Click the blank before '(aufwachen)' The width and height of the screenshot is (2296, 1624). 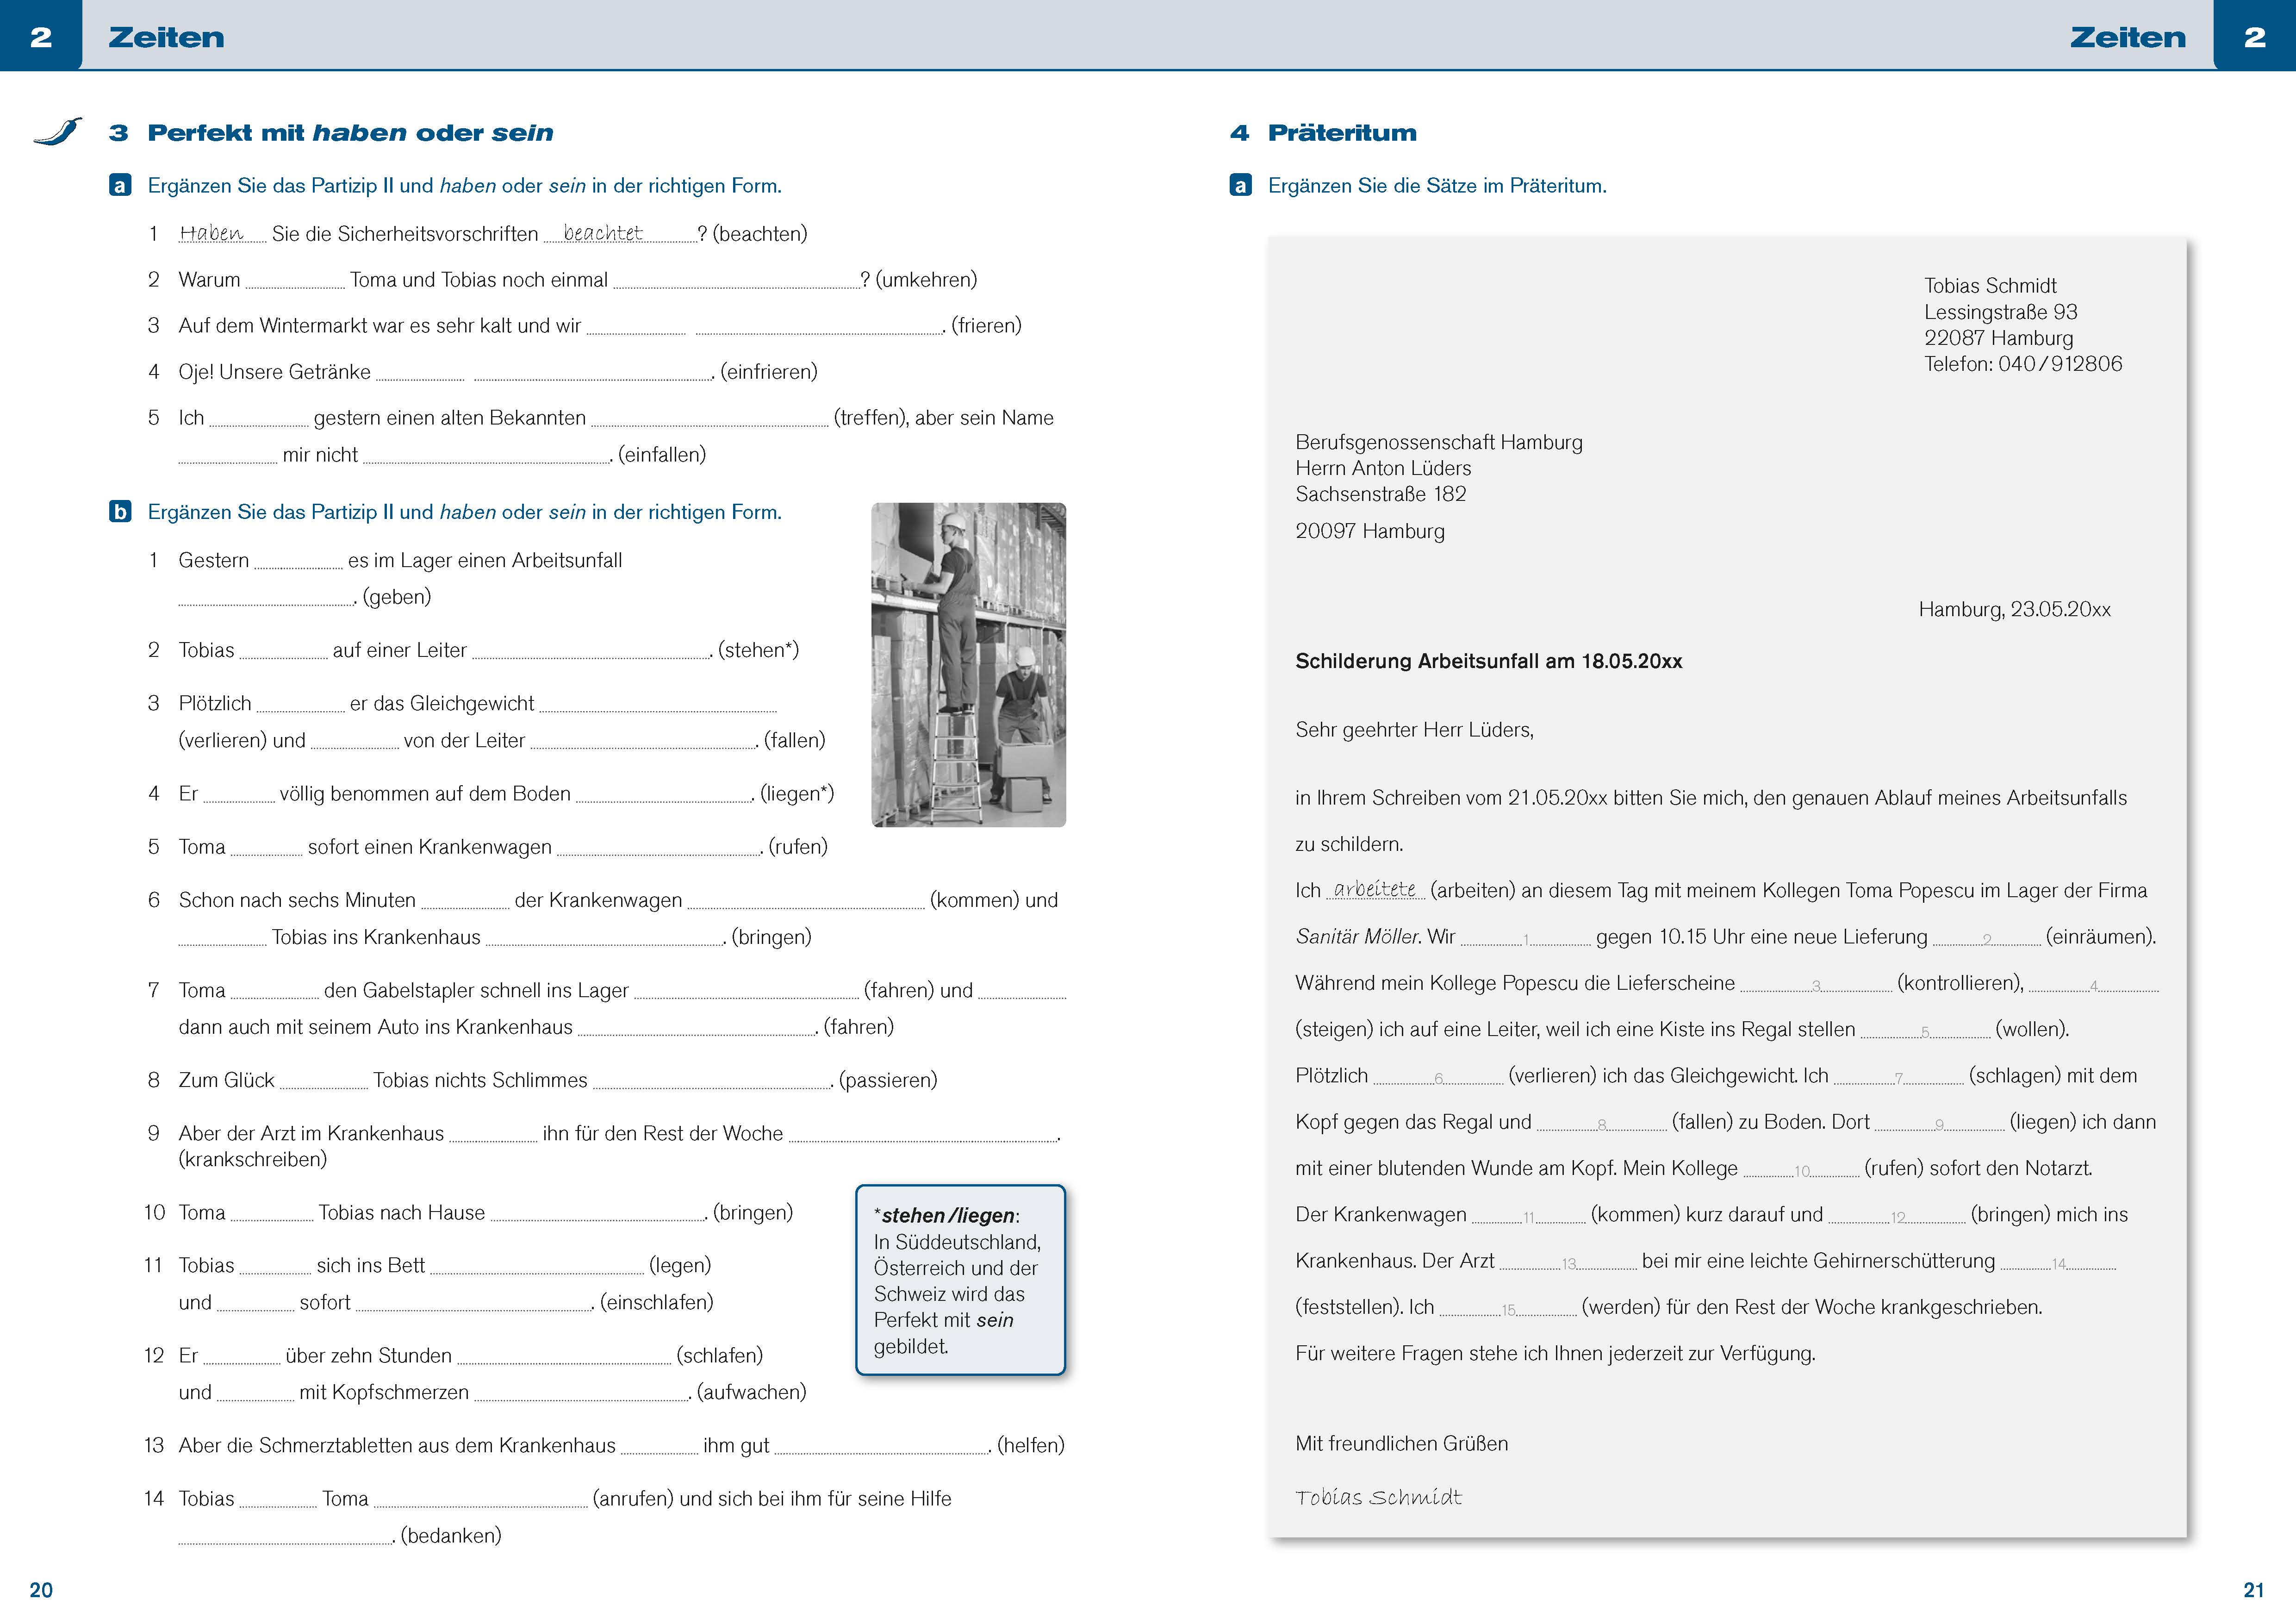coord(581,1393)
